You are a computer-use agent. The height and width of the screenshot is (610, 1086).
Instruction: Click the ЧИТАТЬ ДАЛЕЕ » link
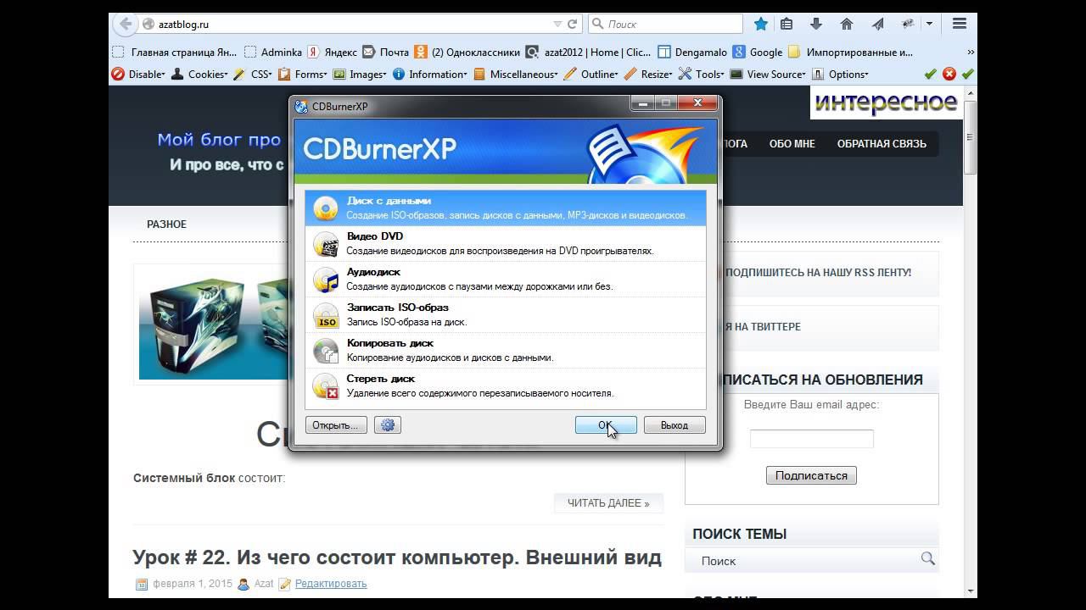pyautogui.click(x=608, y=503)
